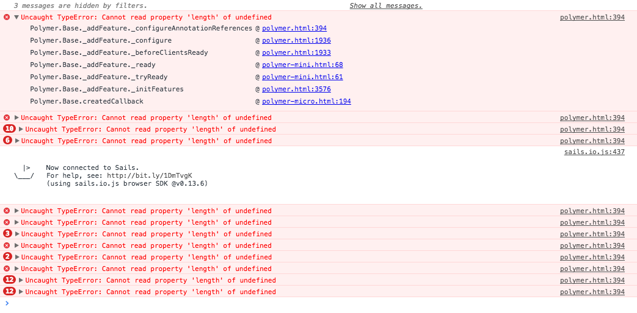The width and height of the screenshot is (637, 313).
Task: Open the polymer.html:3576 source link
Action: click(x=296, y=89)
